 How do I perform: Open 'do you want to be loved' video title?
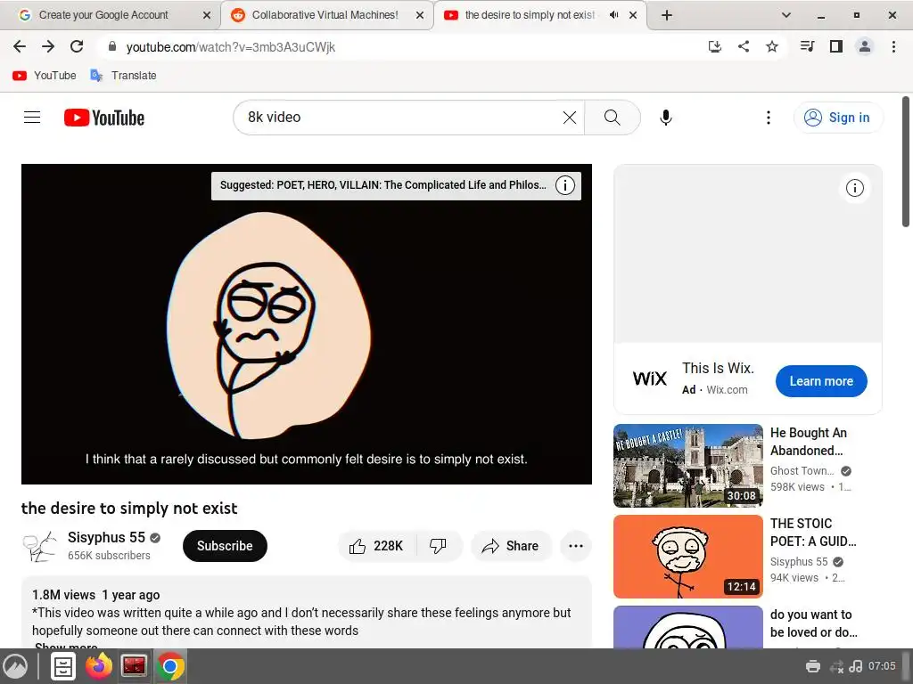pos(813,623)
